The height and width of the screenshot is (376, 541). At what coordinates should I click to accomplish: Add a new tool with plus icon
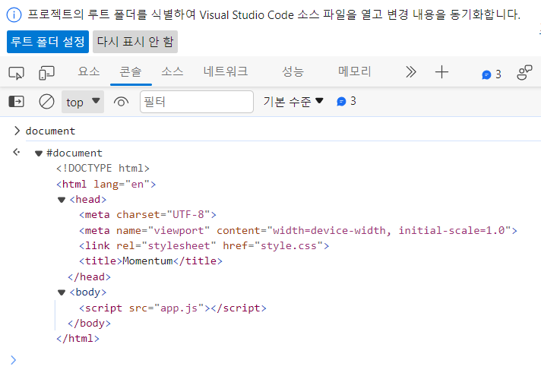(441, 72)
